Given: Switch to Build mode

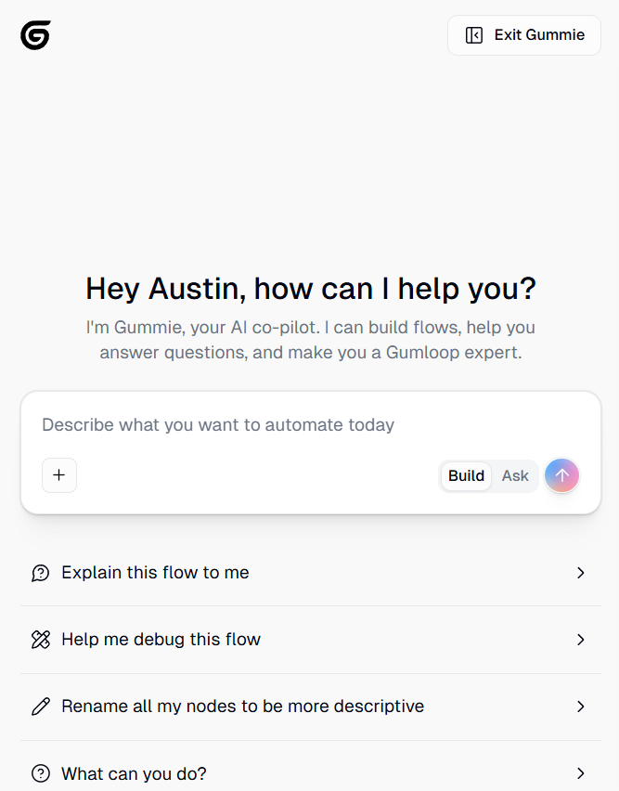Looking at the screenshot, I should 465,475.
